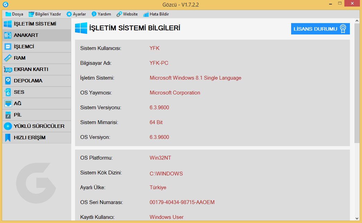Image resolution: width=362 pixels, height=223 pixels.
Task: Click the speaker icon beside SES
Action: [x=8, y=92]
